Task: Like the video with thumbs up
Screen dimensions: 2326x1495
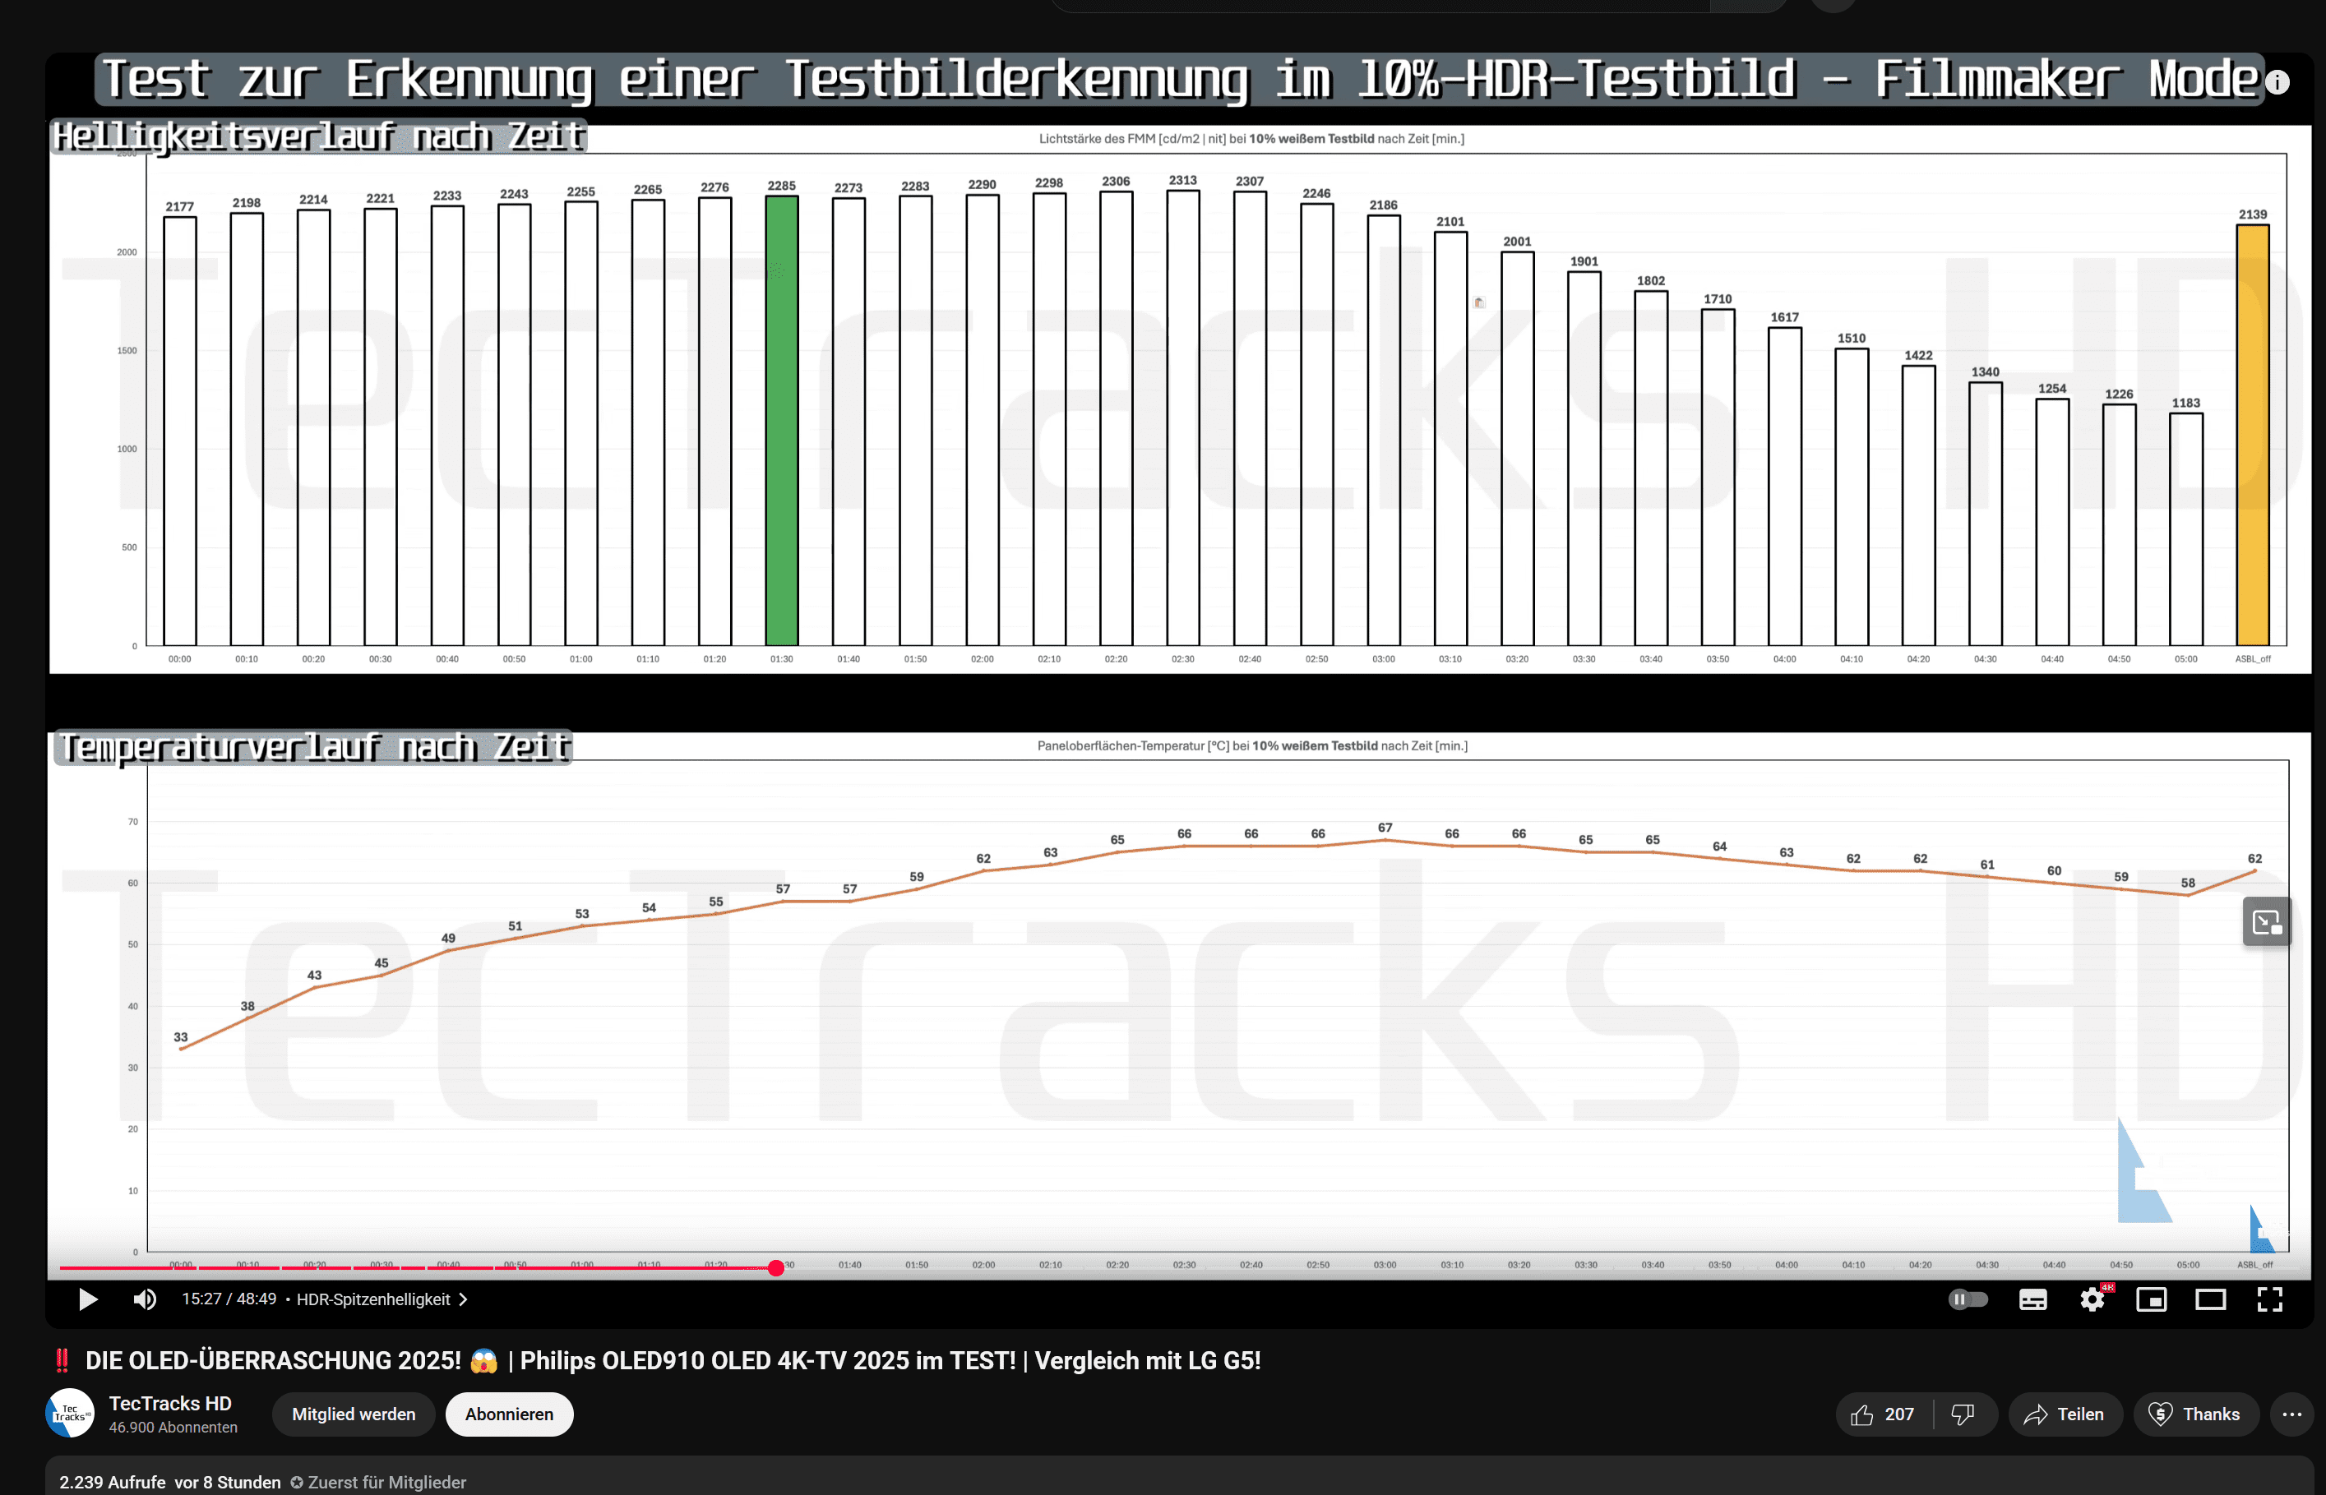Action: pos(1882,1414)
